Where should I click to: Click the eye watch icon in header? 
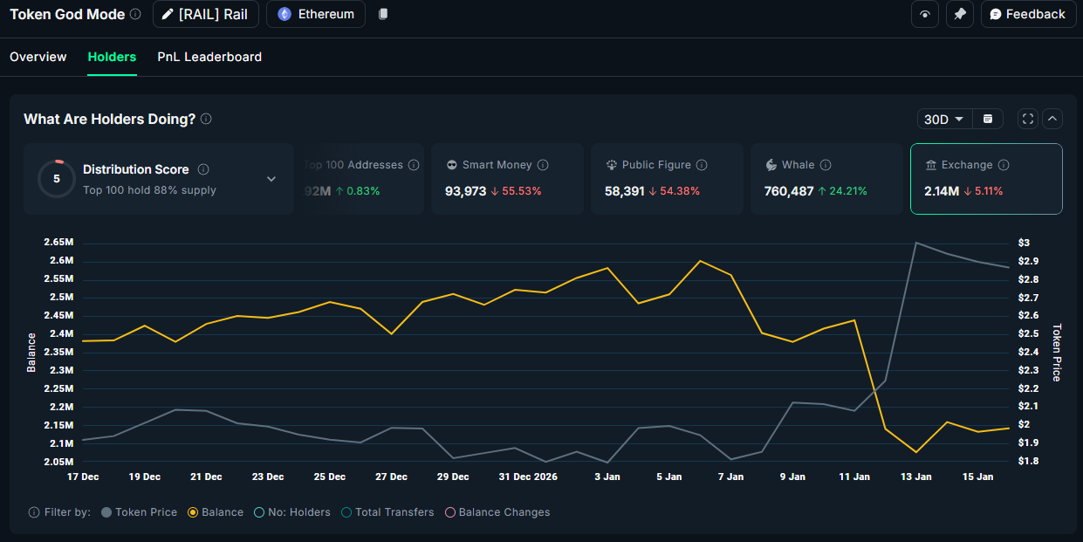click(x=925, y=14)
